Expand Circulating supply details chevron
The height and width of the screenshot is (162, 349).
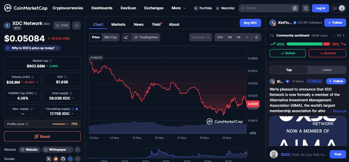click(73, 114)
